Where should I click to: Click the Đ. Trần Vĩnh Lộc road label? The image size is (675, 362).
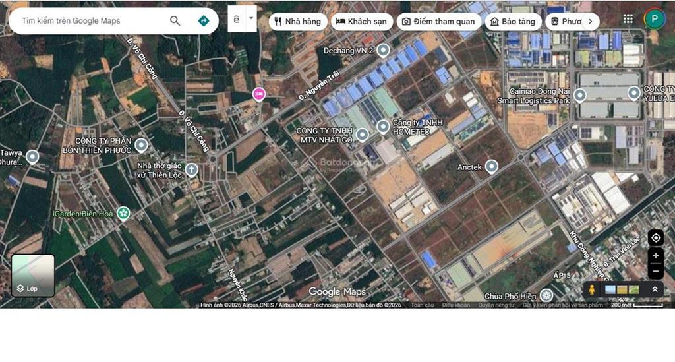(621, 252)
